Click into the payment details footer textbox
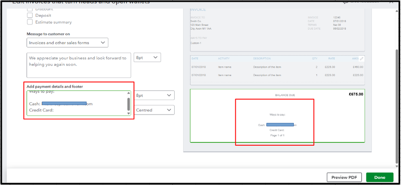401x185 pixels. [x=77, y=103]
